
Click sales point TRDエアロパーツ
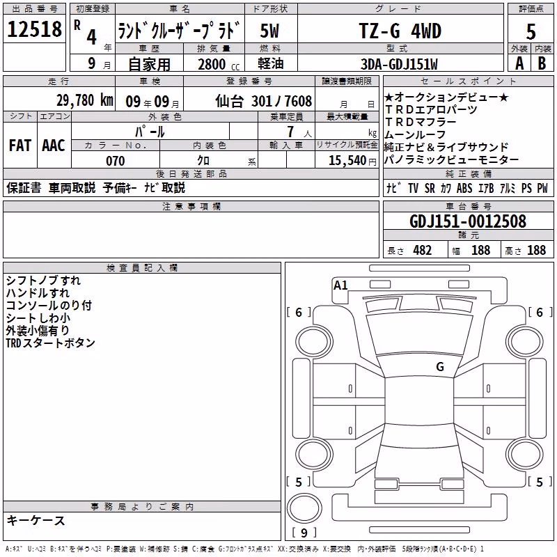[x=431, y=109]
